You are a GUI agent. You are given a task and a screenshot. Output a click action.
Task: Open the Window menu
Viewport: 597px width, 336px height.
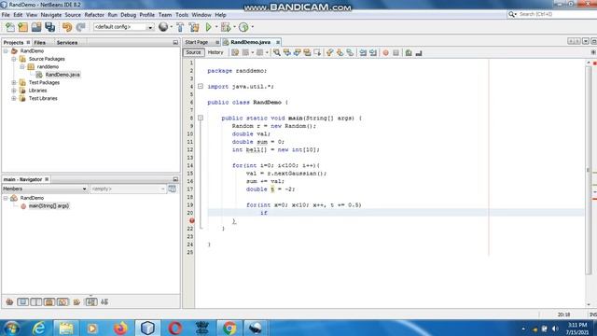[x=201, y=15]
